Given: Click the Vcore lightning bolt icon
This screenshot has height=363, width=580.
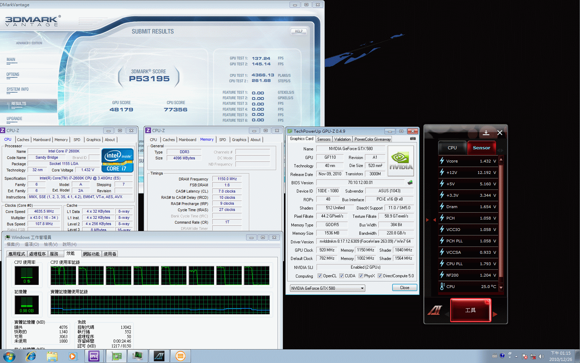Looking at the screenshot, I should [442, 161].
